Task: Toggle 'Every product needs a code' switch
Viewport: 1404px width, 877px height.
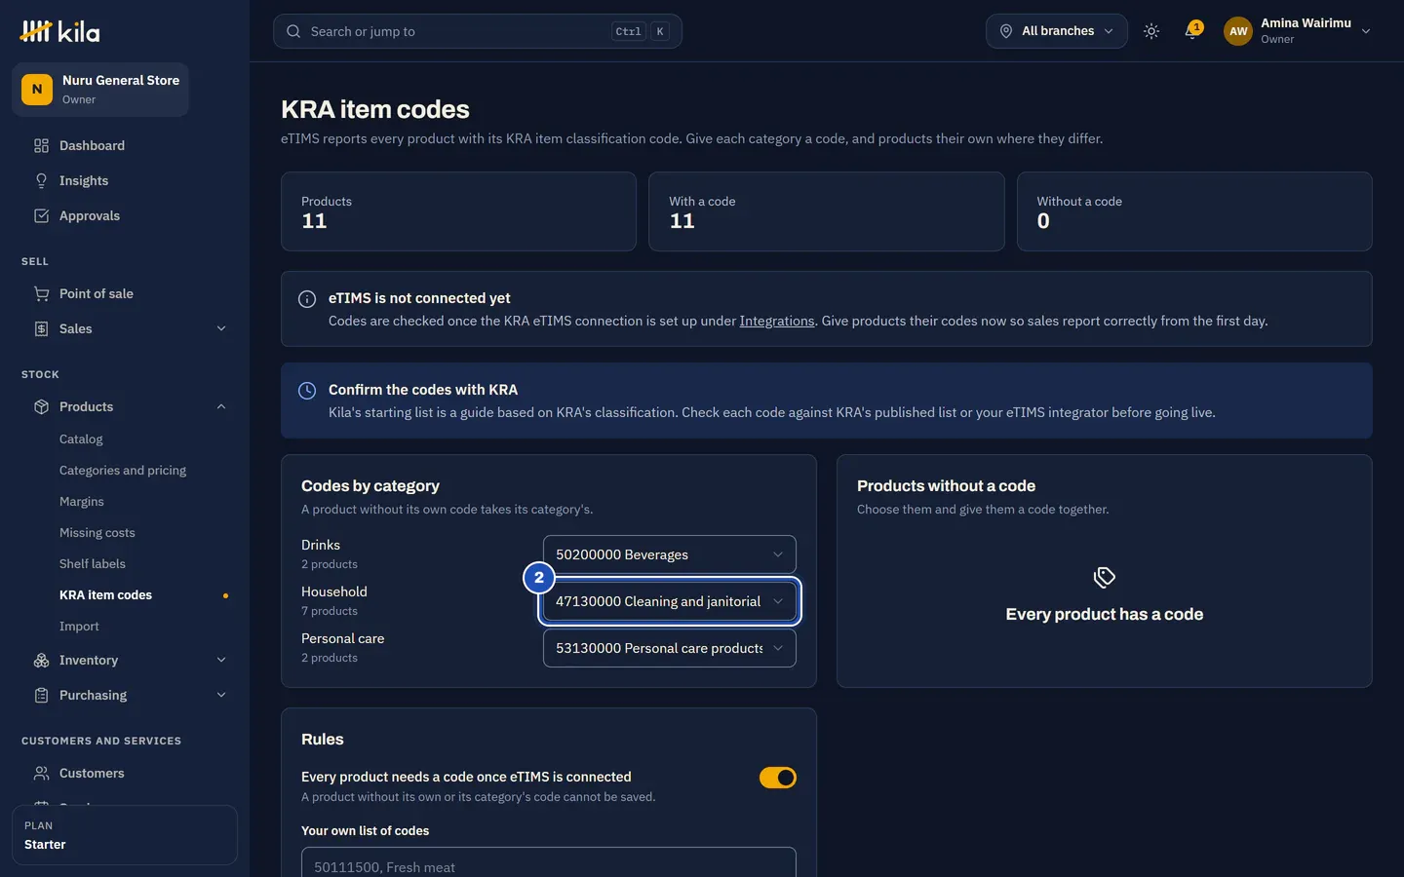Action: pos(778,778)
